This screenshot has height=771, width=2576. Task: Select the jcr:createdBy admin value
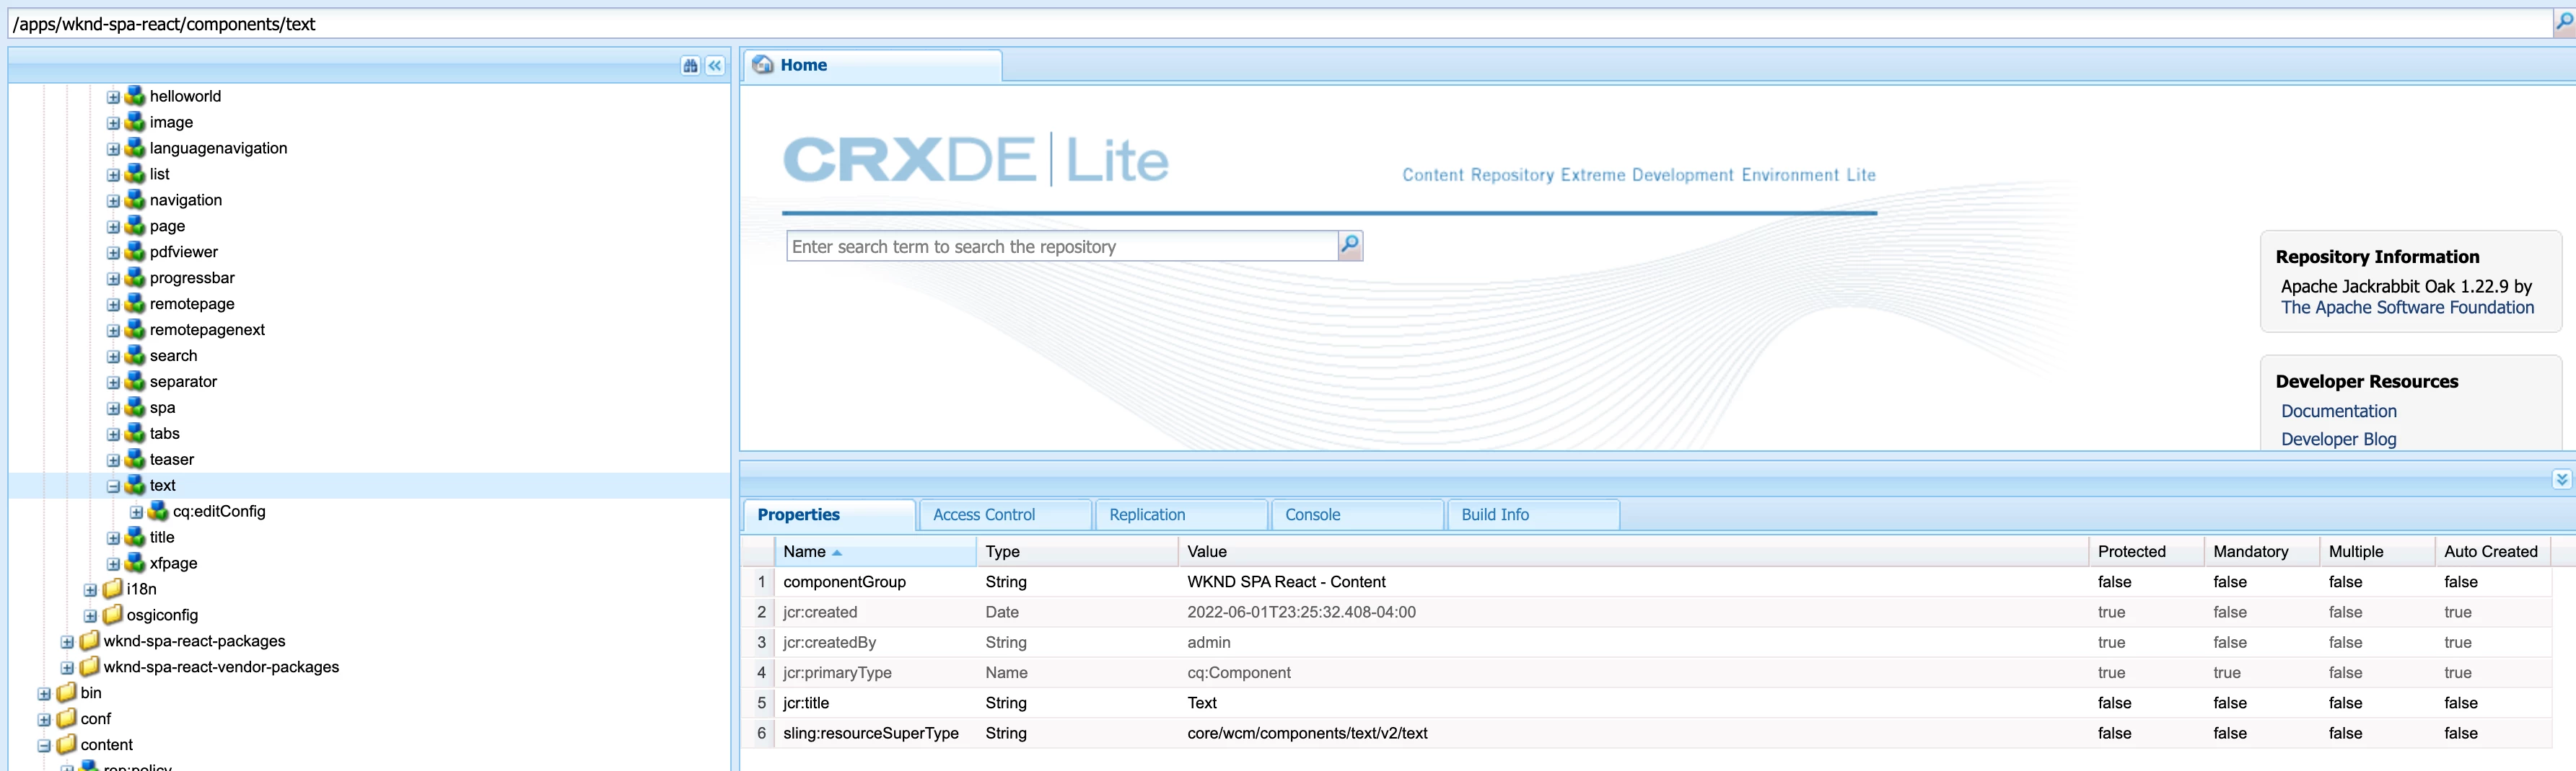coord(1208,642)
